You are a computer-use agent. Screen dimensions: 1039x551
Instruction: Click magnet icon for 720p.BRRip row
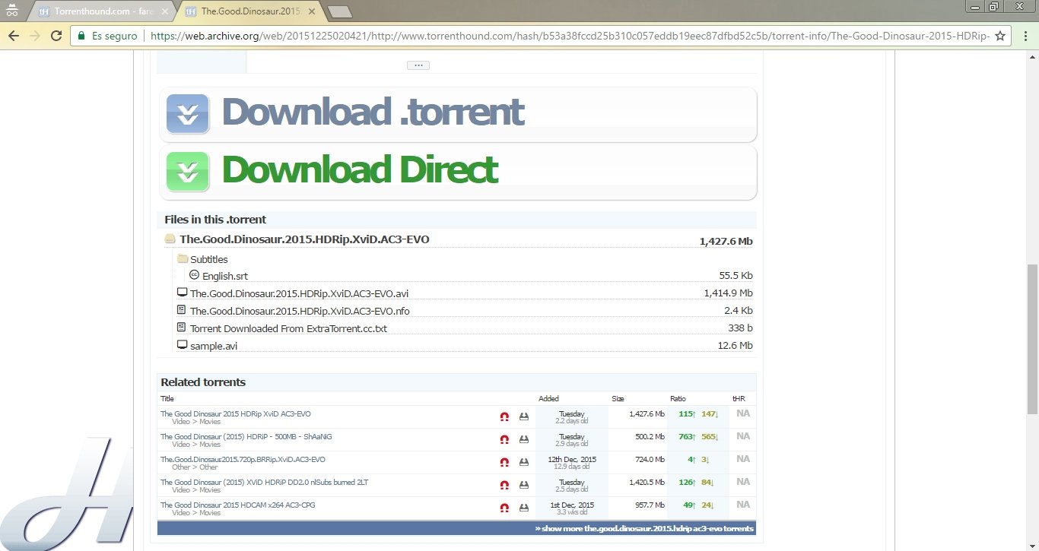tap(504, 462)
